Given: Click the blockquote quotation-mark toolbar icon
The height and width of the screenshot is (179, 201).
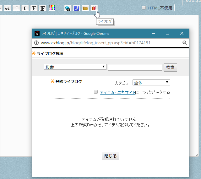Looking at the screenshot, I should click(8, 8).
